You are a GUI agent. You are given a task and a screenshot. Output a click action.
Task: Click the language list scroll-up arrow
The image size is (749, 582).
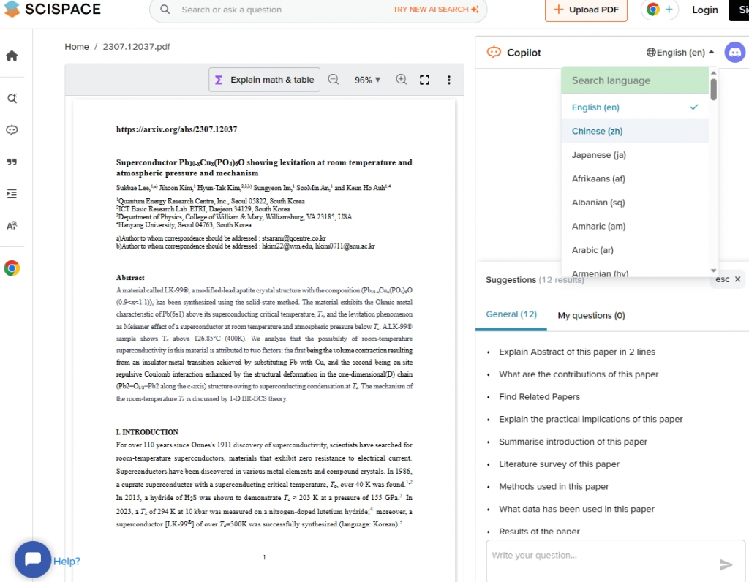coord(714,72)
